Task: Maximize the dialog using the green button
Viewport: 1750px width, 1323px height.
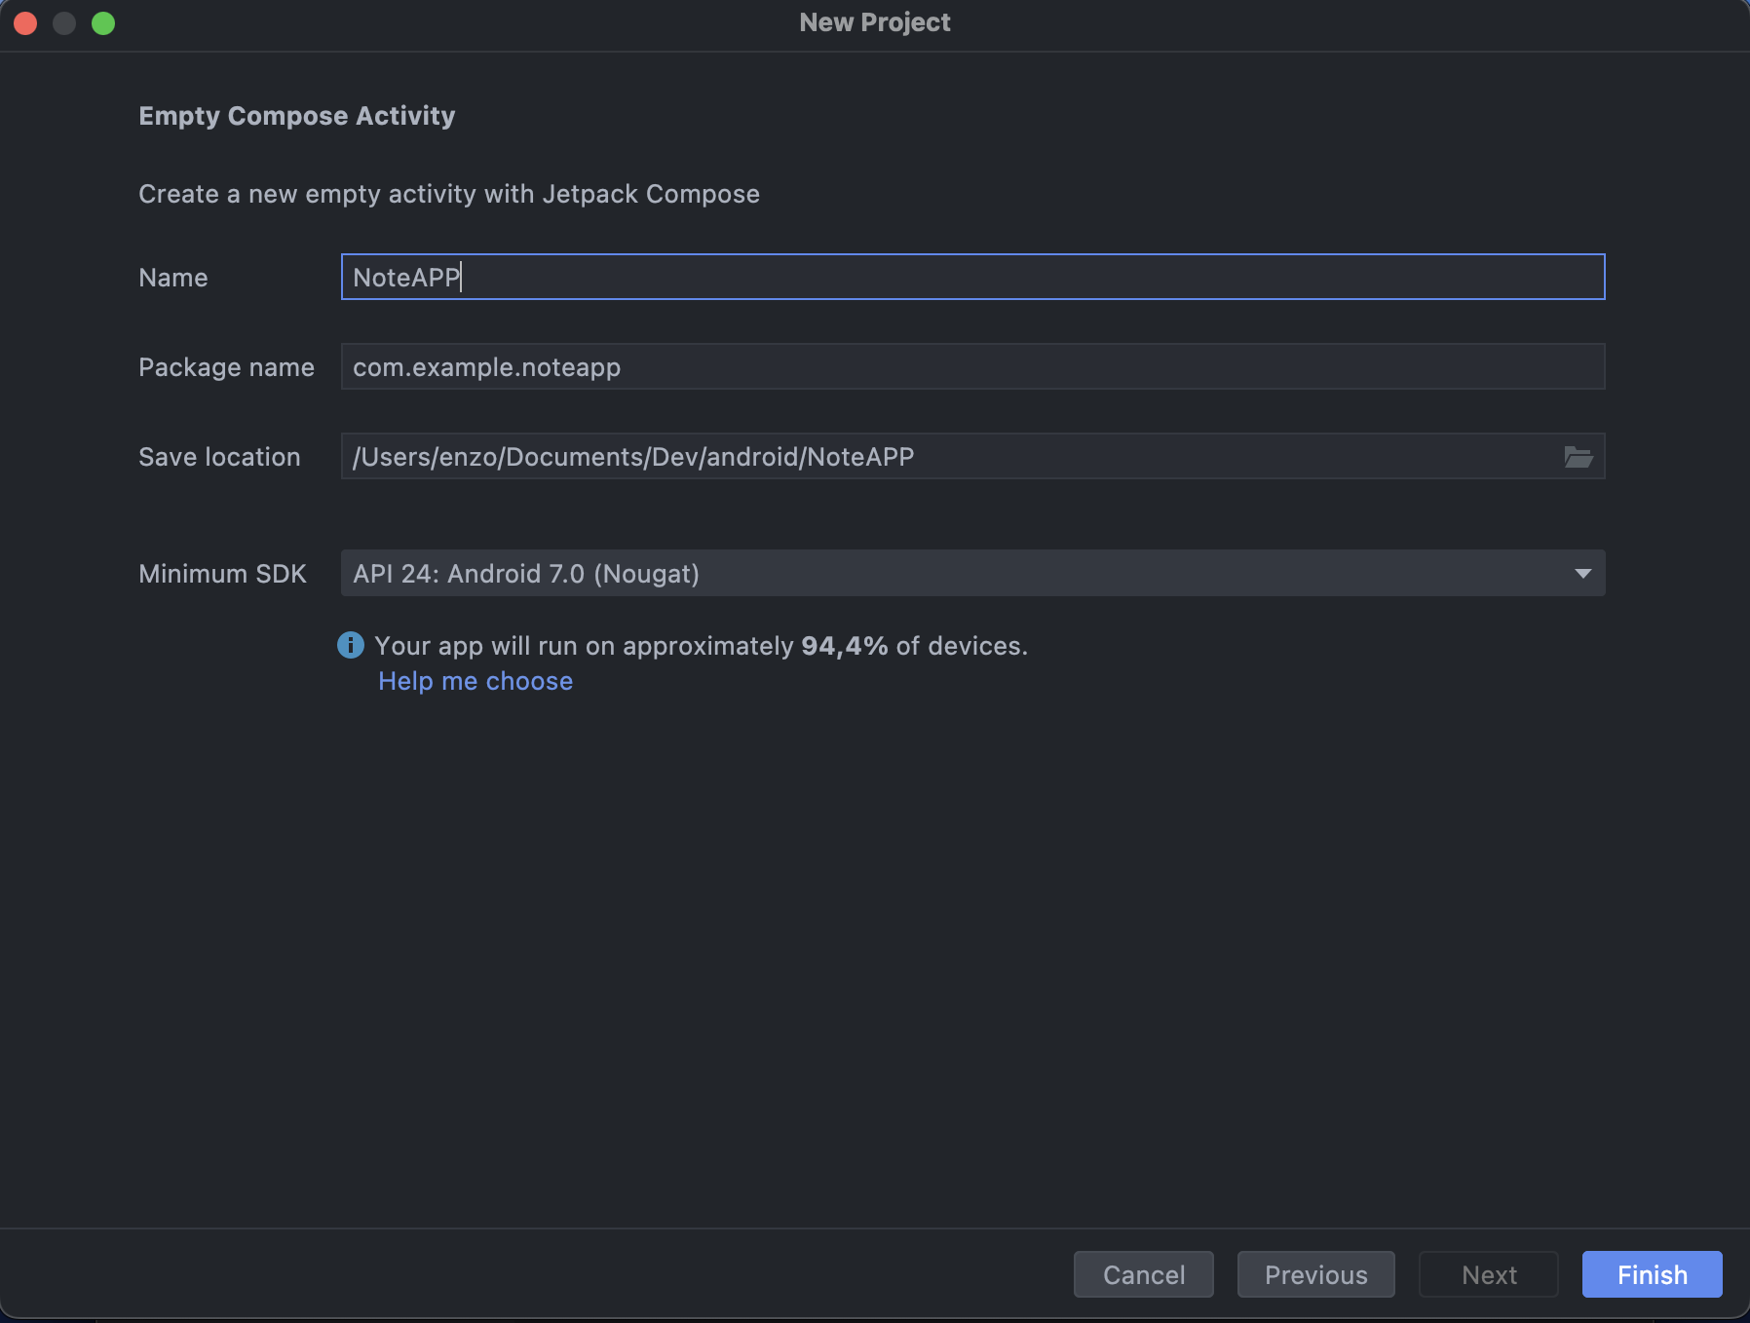Action: (x=103, y=22)
